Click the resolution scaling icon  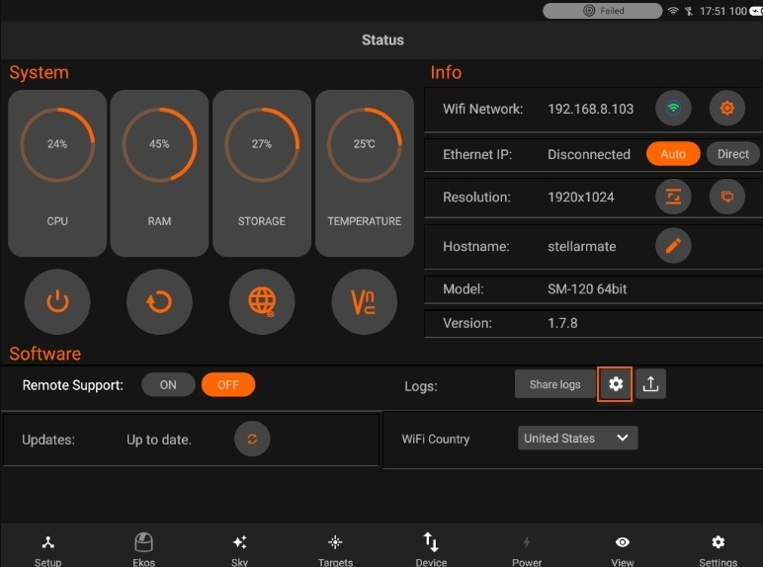point(673,197)
